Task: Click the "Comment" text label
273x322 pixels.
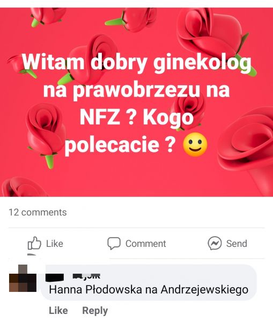Action: click(x=145, y=244)
